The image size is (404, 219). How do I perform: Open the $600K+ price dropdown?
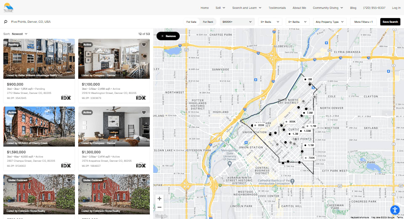coord(237,22)
